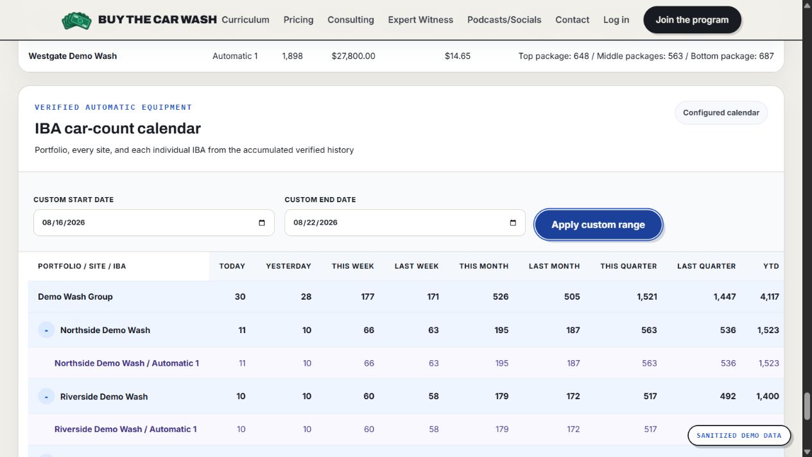
Task: Click the Northside Demo Wash site name
Action: [x=105, y=330]
